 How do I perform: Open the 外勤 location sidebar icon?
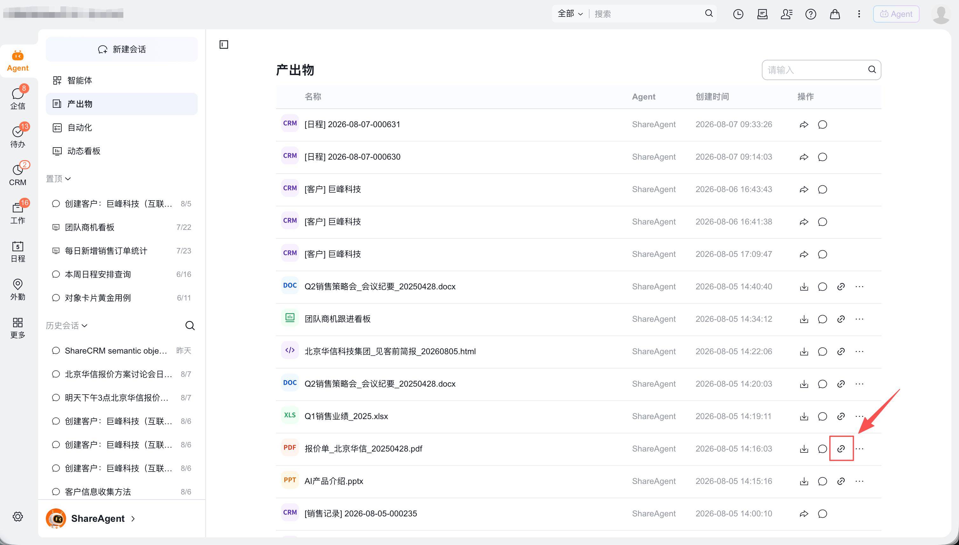tap(17, 289)
